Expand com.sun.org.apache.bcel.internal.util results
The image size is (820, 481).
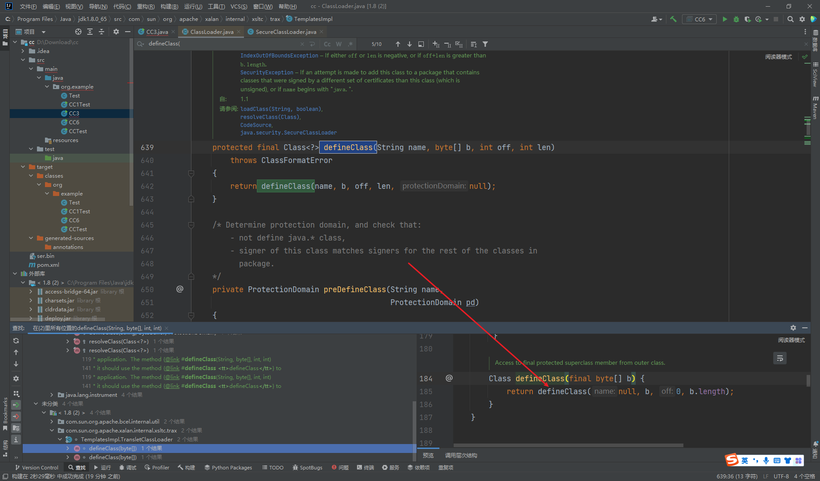point(52,421)
